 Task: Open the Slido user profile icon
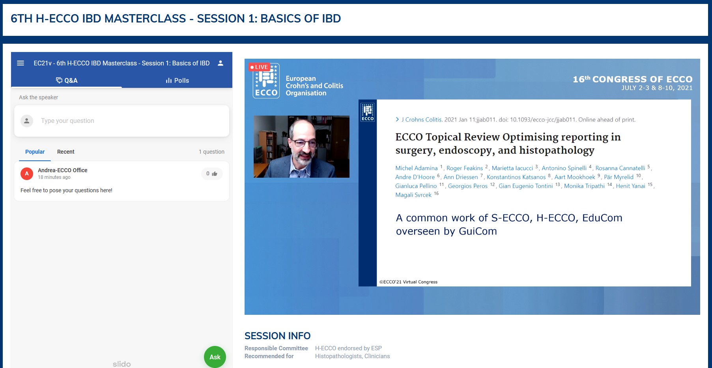point(221,63)
